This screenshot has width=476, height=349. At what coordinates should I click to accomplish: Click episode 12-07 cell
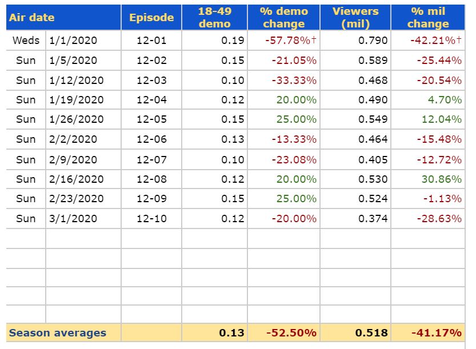(152, 159)
